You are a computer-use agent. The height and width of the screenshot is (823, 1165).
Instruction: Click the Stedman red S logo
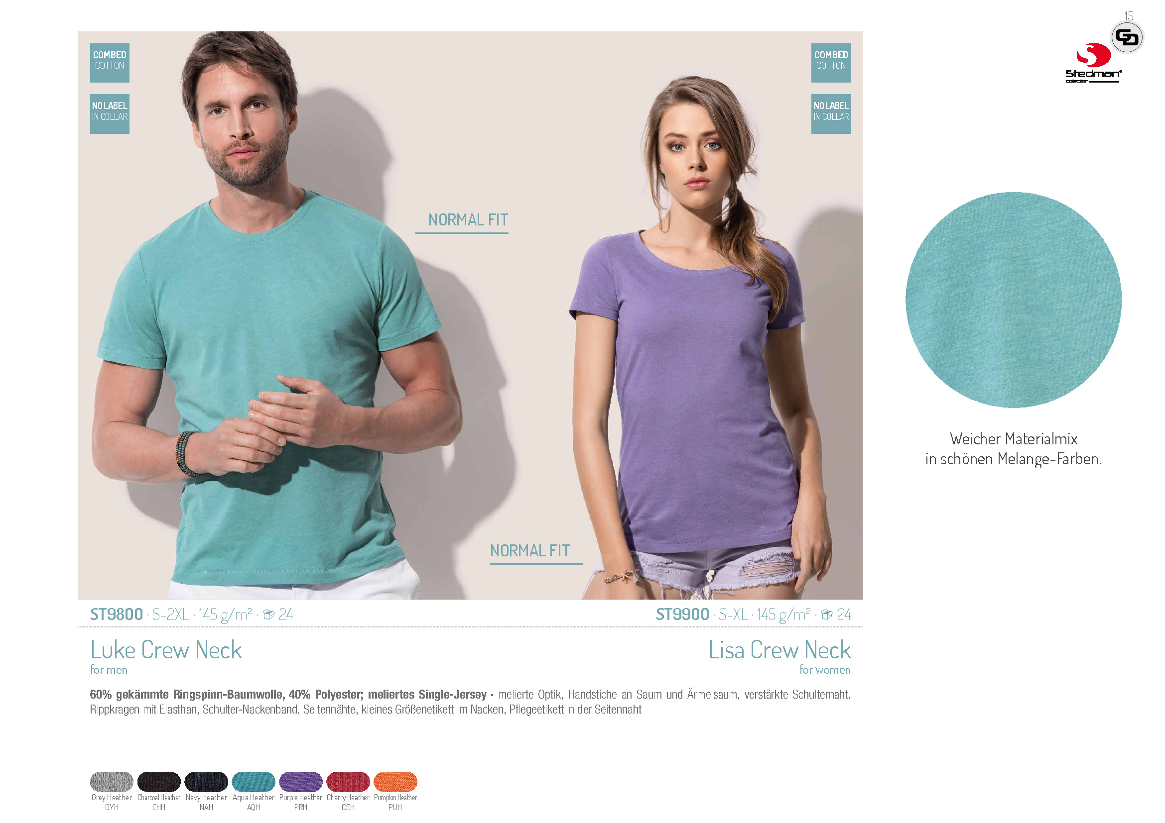[x=1093, y=55]
